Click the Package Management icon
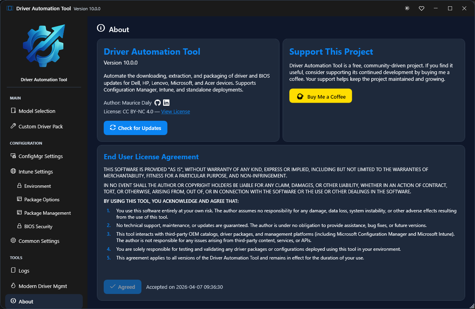This screenshot has height=309, width=475. 19,213
